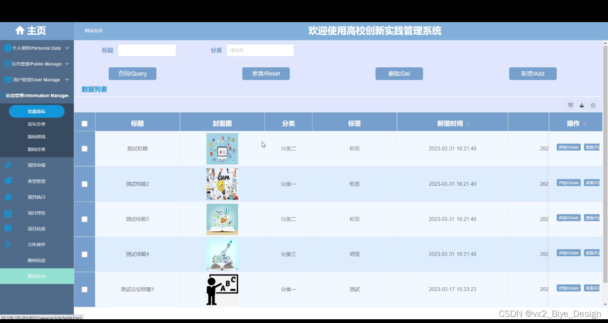Image resolution: width=608 pixels, height=323 pixels.
Task: Open the 论坛分类 submenu item
Action: [37, 124]
